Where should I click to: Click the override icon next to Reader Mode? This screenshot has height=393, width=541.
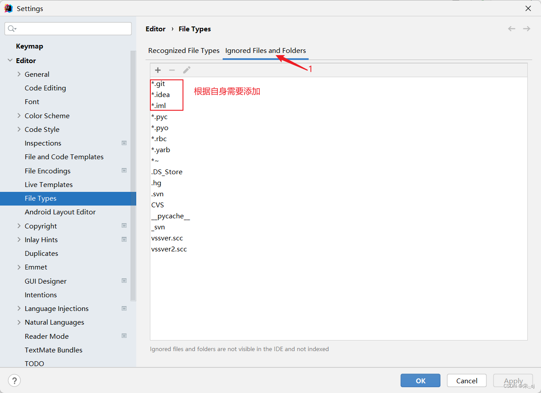point(124,336)
